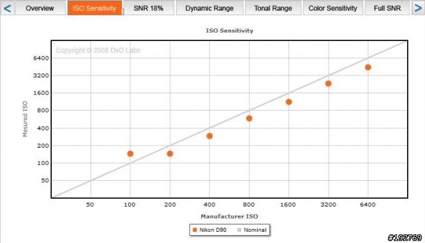Screen dimensions: 425x243
Task: Click the right arrow to scroll tabs forward
Action: [418, 8]
